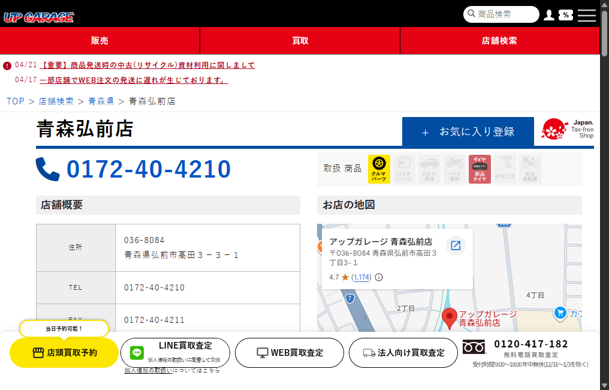
Task: Select the 青森県弘前市高田３－３－１ address text
Action: [x=182, y=255]
